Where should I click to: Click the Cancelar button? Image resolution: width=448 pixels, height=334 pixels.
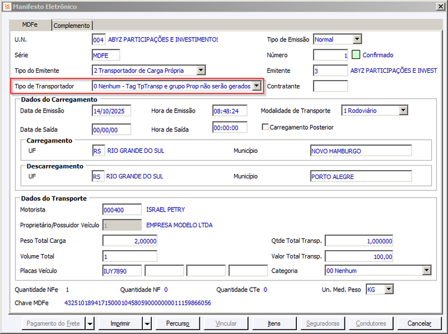[x=419, y=323]
